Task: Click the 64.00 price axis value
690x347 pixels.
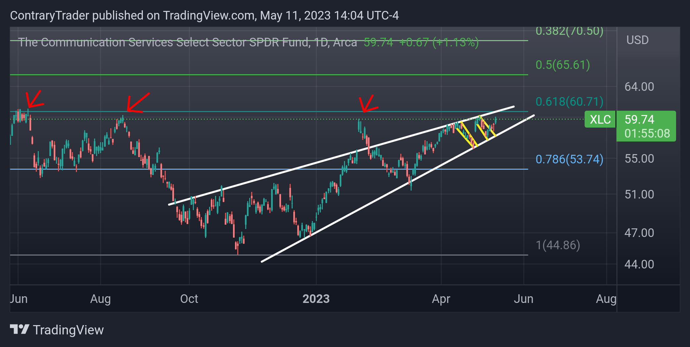Action: [639, 87]
